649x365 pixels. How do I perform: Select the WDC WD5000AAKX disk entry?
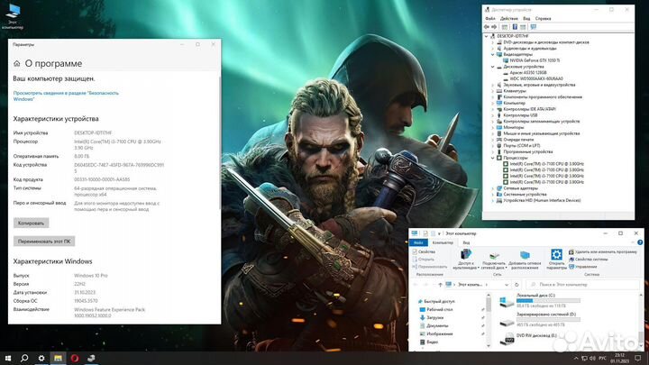tap(533, 78)
